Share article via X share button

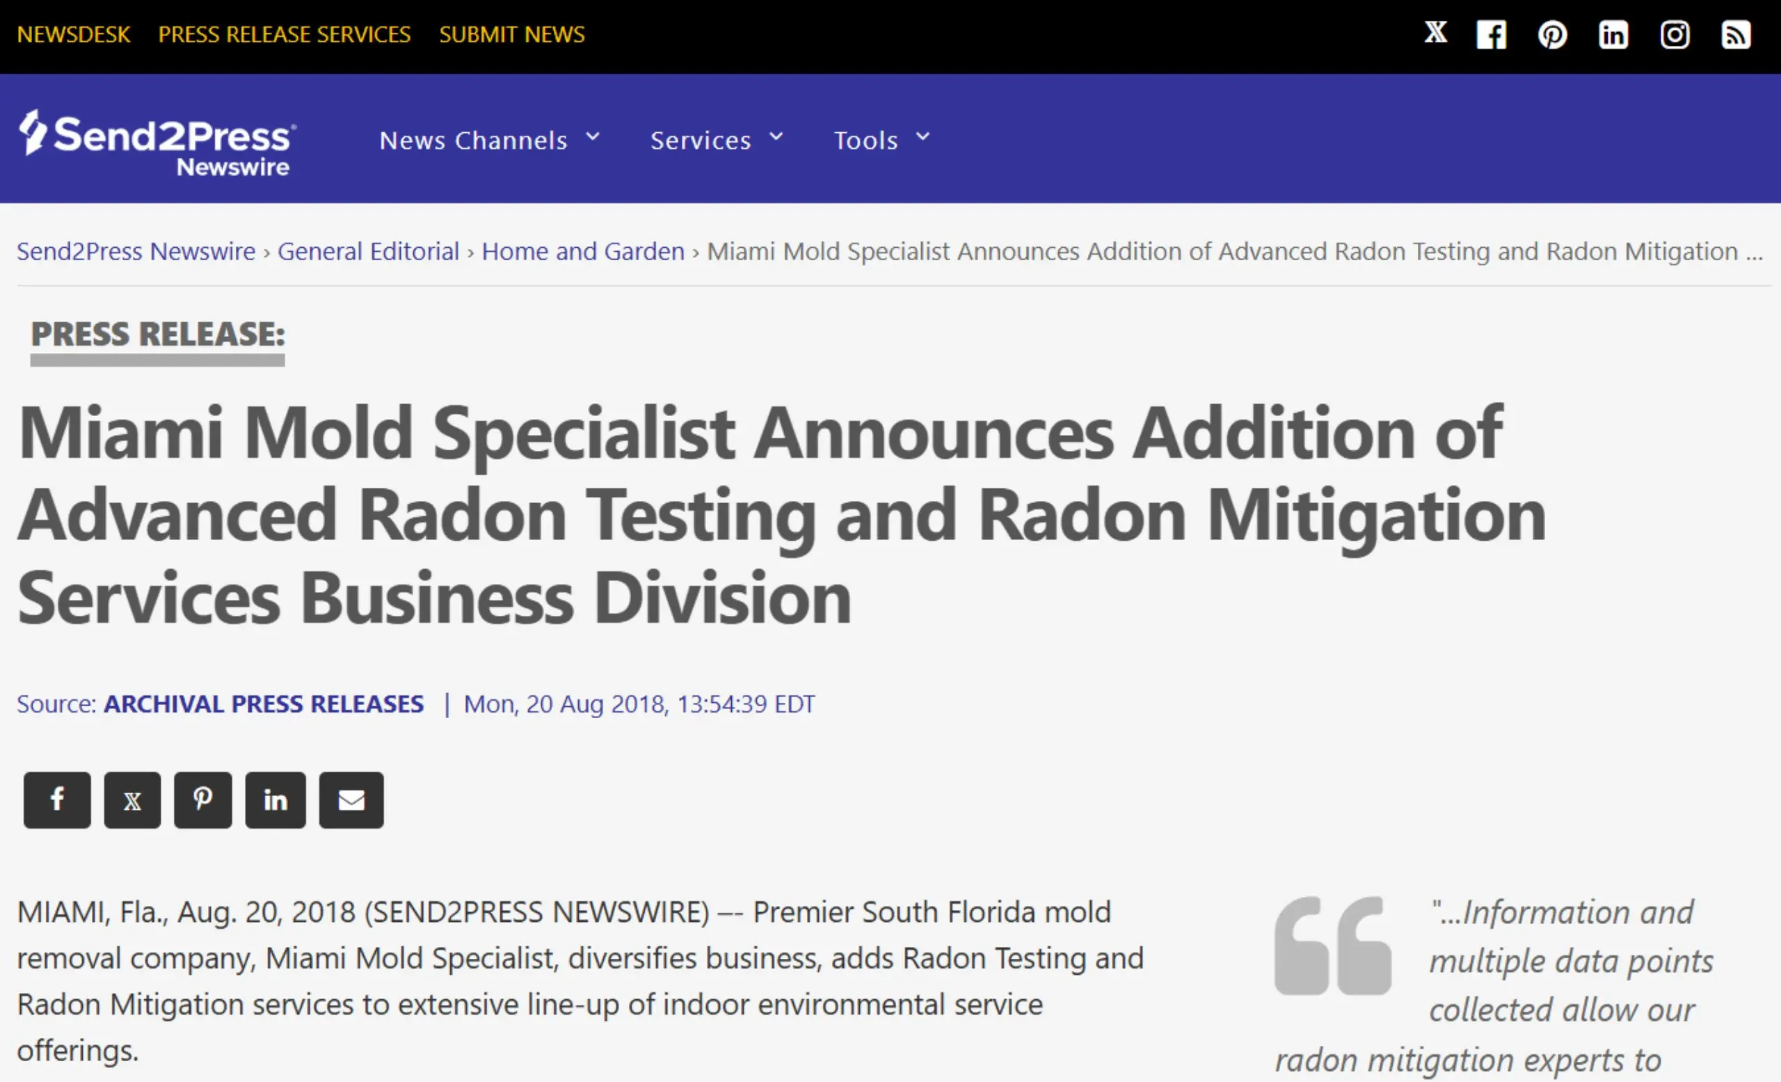132,799
